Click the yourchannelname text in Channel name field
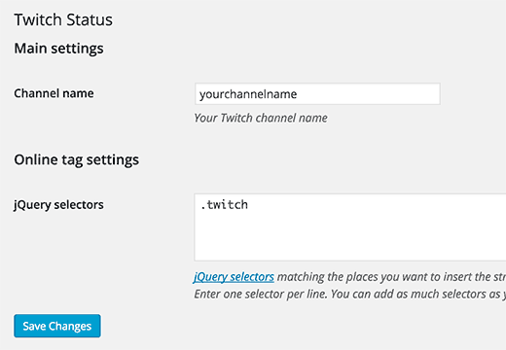The width and height of the screenshot is (506, 350). pyautogui.click(x=248, y=94)
